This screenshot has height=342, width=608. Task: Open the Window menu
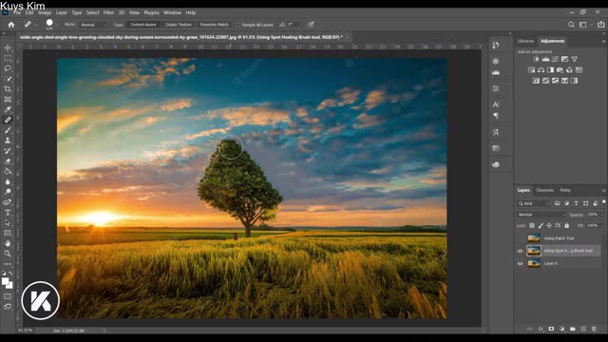click(172, 12)
